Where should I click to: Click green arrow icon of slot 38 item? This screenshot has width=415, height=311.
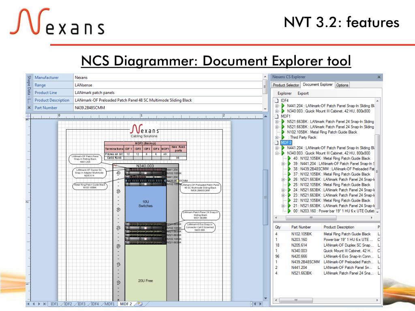click(x=289, y=169)
